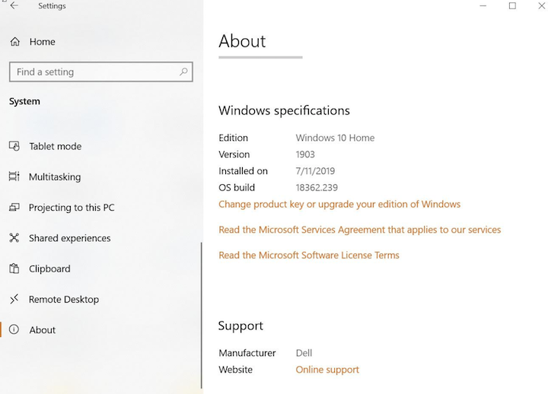Click the Home house icon

pyautogui.click(x=14, y=42)
